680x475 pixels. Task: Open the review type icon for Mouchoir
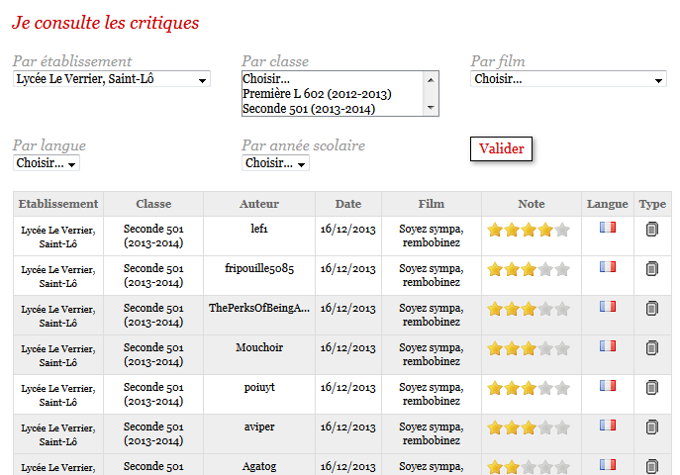652,347
